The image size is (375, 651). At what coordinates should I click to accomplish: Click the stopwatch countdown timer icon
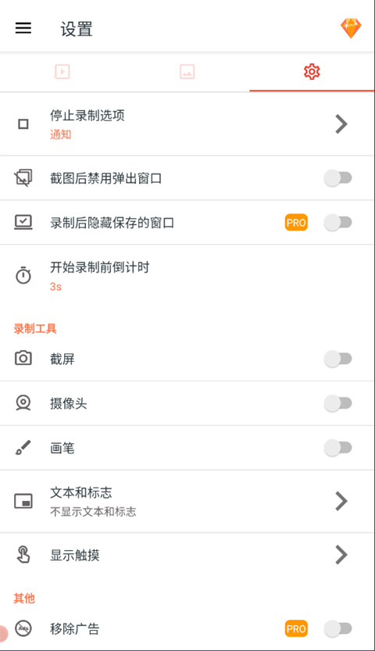(x=23, y=276)
